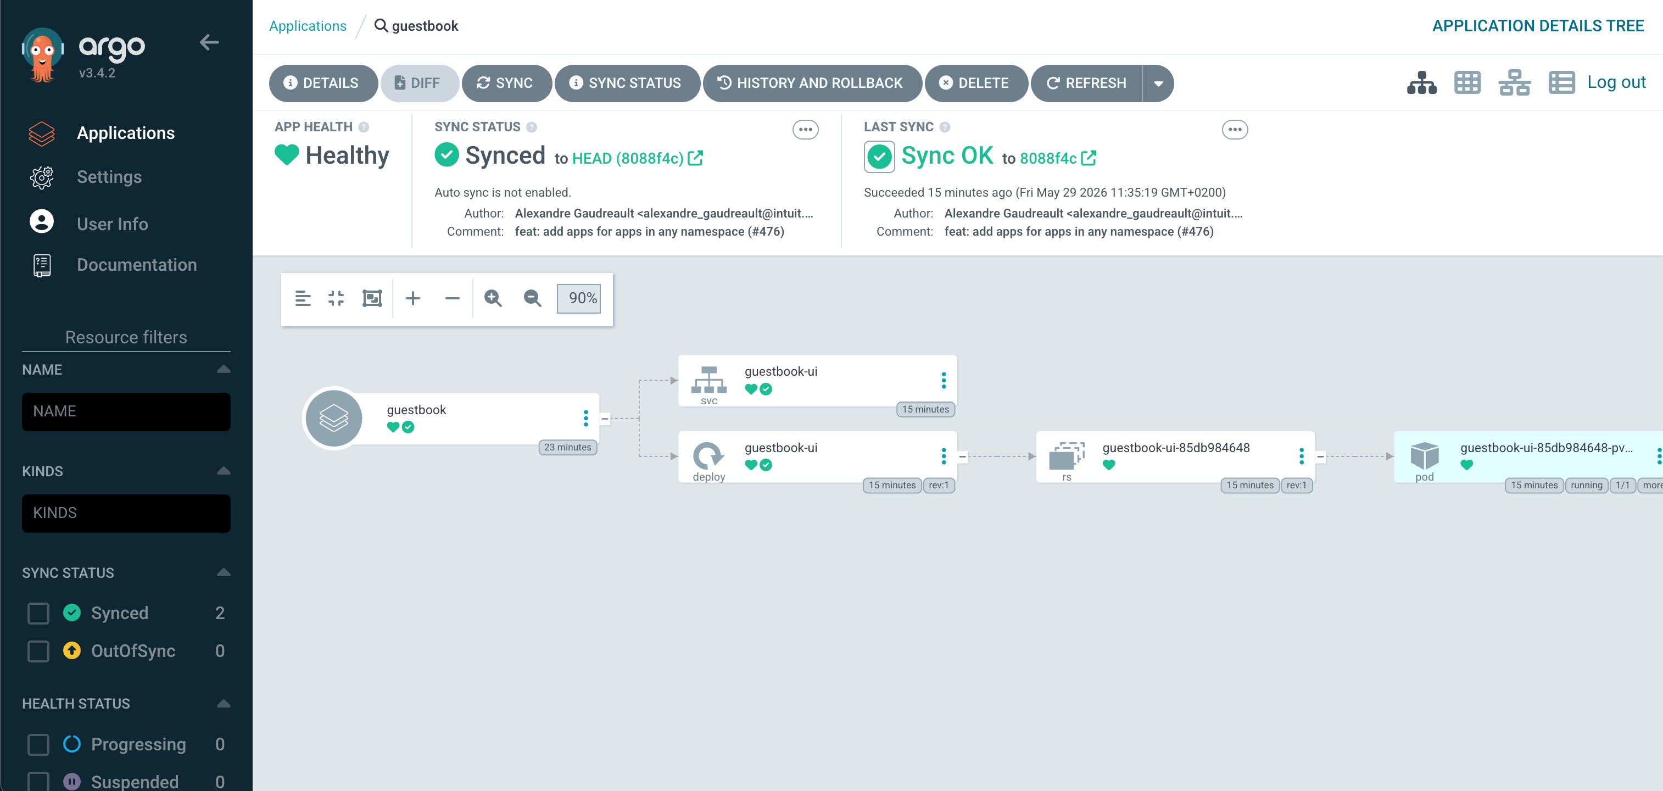
Task: Click the zoom out magnifier icon
Action: point(532,298)
